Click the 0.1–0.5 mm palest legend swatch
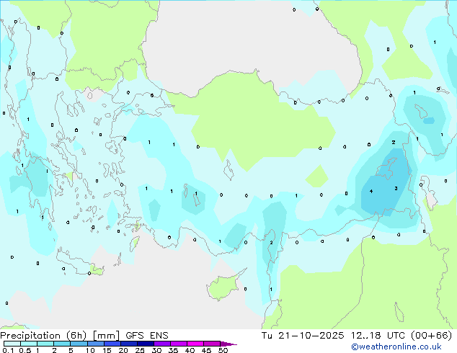The width and height of the screenshot is (457, 353). (12, 344)
